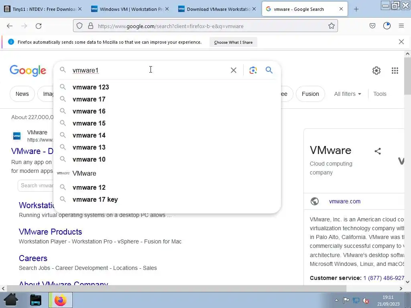Submit search with the blue magnifier
411x308 pixels.
269,70
